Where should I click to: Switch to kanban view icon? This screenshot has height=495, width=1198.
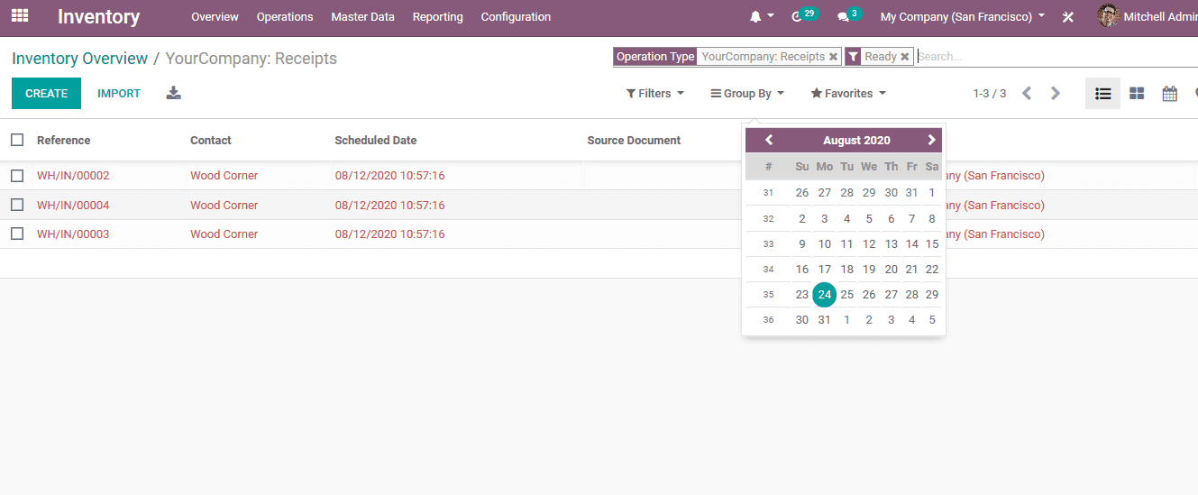point(1137,94)
